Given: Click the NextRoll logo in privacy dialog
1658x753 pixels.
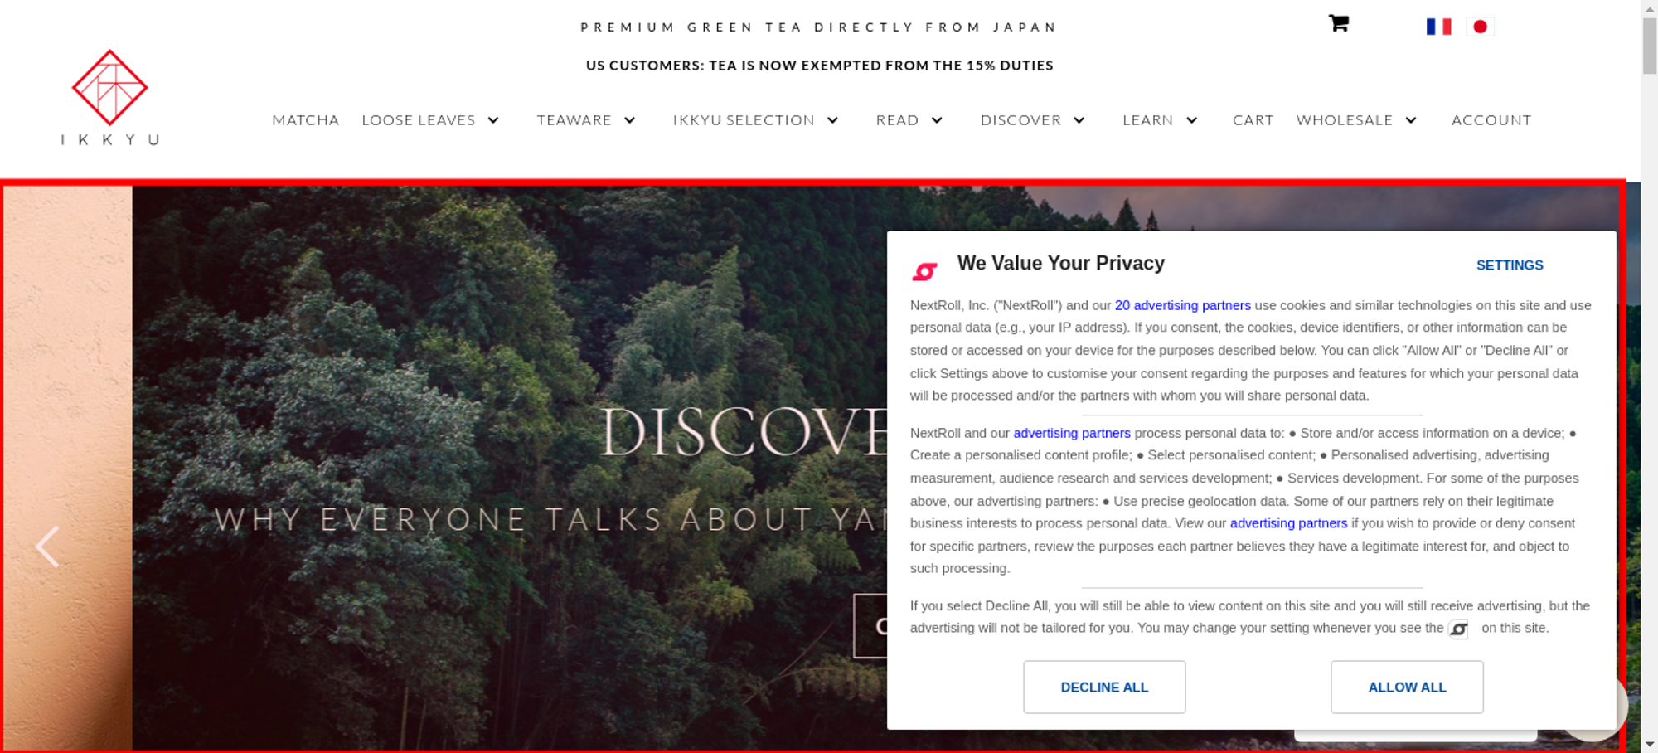Looking at the screenshot, I should click(924, 271).
